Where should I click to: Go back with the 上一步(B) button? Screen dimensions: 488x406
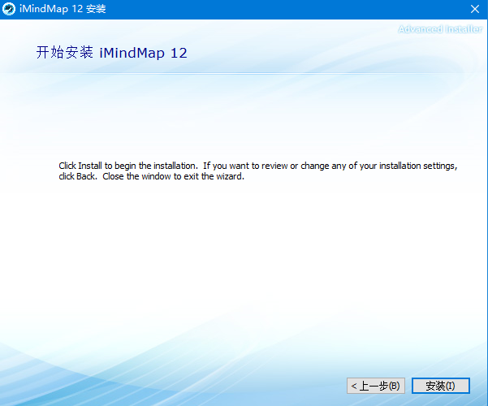click(x=376, y=386)
